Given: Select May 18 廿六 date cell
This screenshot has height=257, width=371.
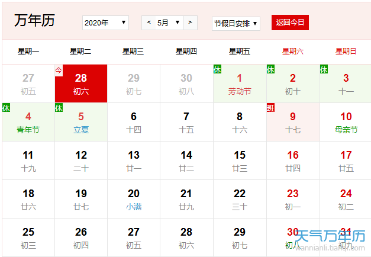Looking at the screenshot, I should [28, 199].
